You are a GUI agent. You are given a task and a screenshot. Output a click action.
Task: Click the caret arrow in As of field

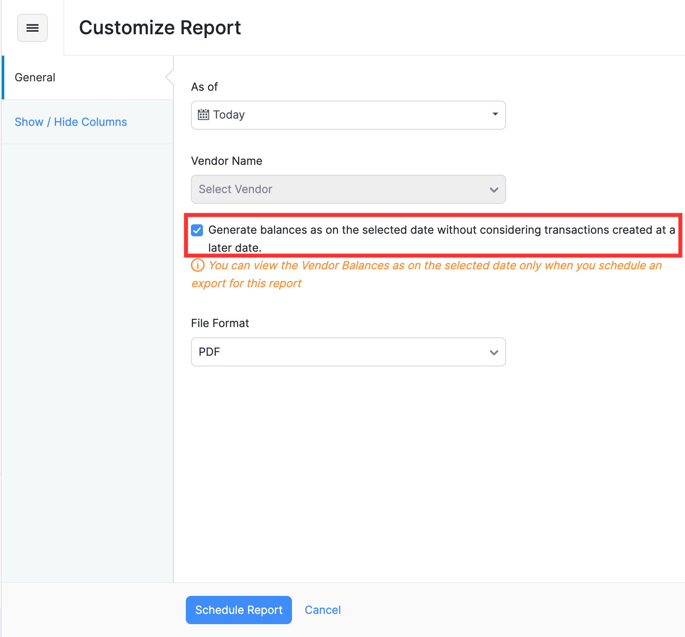495,114
